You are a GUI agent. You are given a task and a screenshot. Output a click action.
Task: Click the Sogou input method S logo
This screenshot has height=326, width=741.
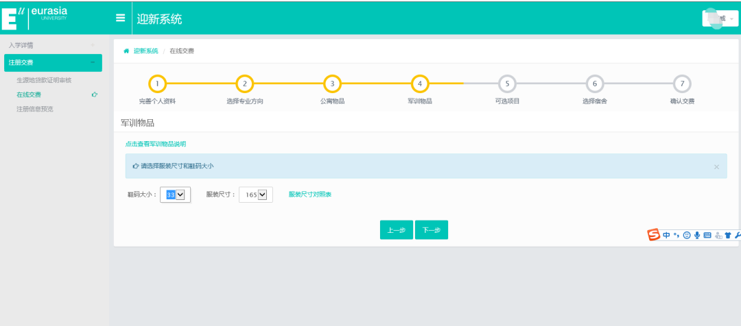coord(654,235)
